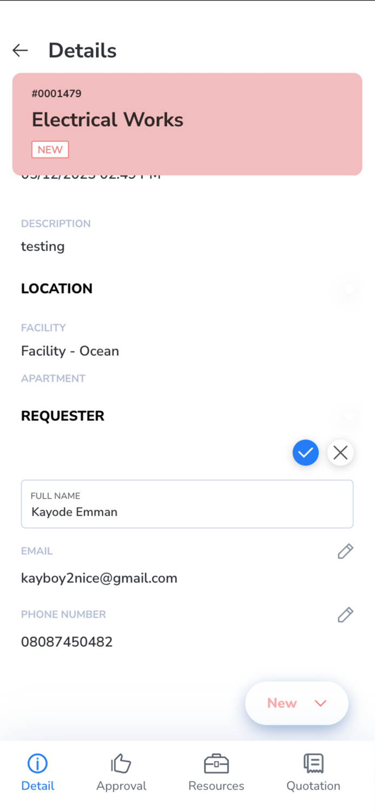
Task: Tap the Quotation receipt icon
Action: pos(313,764)
